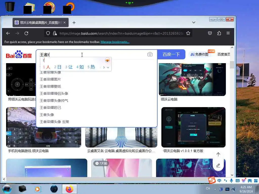The image size is (259, 194).
Task: Expand the list all tabs chevron
Action: click(x=194, y=22)
